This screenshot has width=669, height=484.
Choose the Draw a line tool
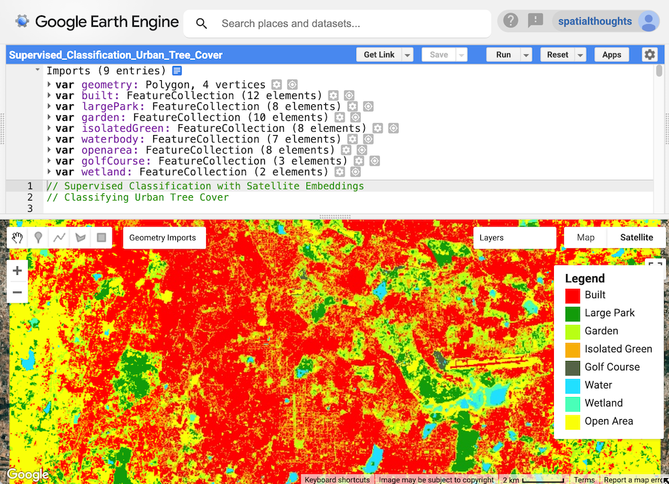(x=60, y=237)
